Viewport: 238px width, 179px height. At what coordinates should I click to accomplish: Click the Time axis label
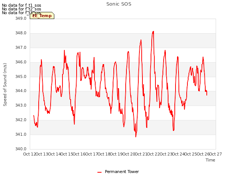tap(210, 160)
